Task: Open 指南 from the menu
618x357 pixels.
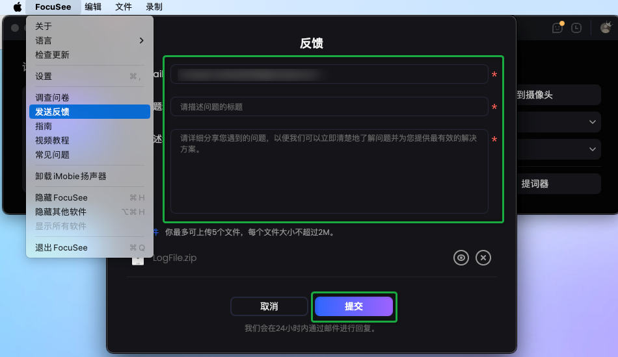Action: pos(90,126)
